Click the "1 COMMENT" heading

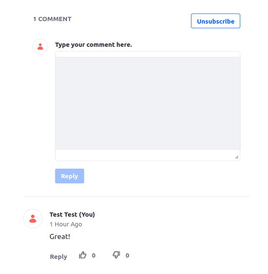point(52,19)
